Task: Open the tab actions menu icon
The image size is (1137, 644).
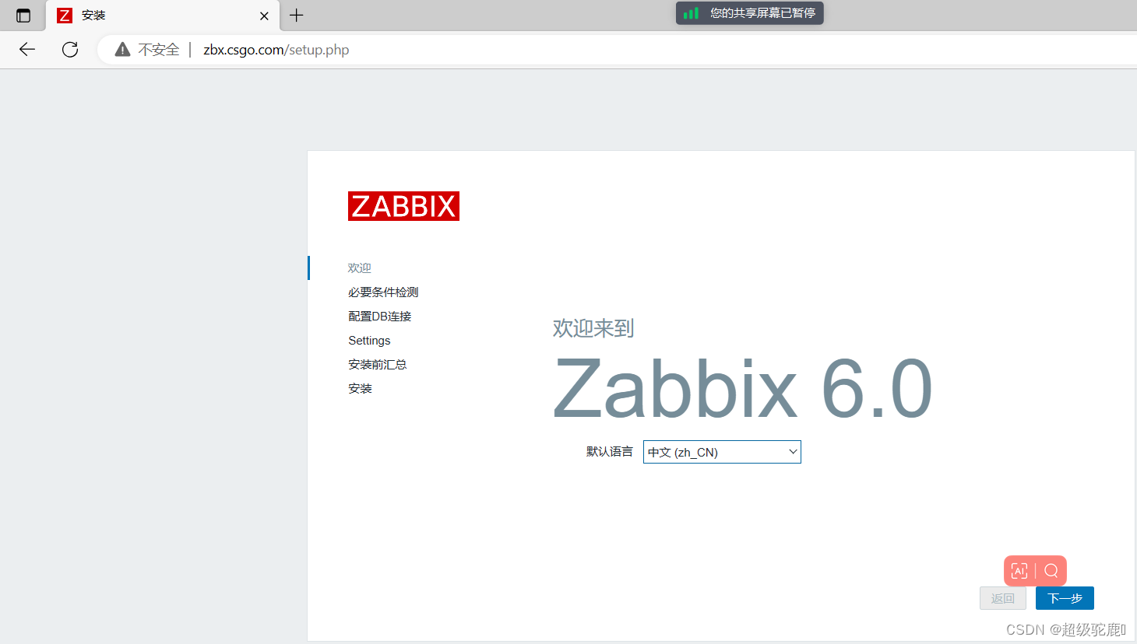Action: click(23, 16)
